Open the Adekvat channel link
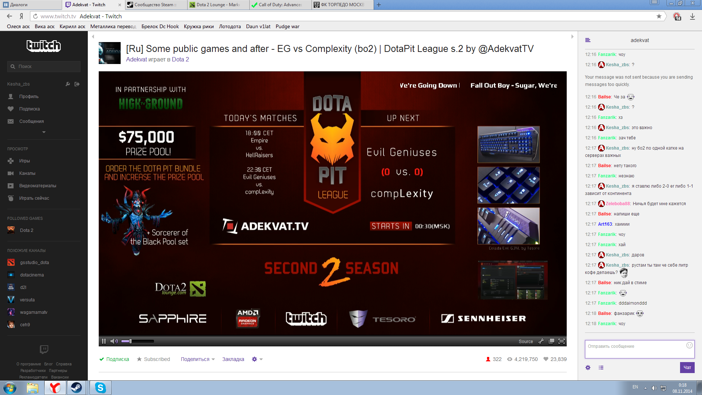 tap(136, 60)
